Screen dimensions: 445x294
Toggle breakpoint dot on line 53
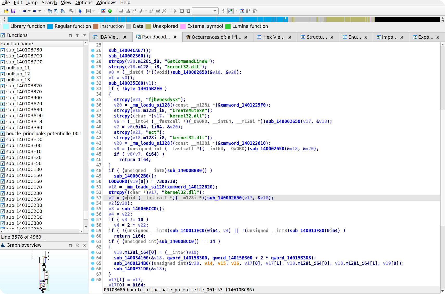(93, 198)
